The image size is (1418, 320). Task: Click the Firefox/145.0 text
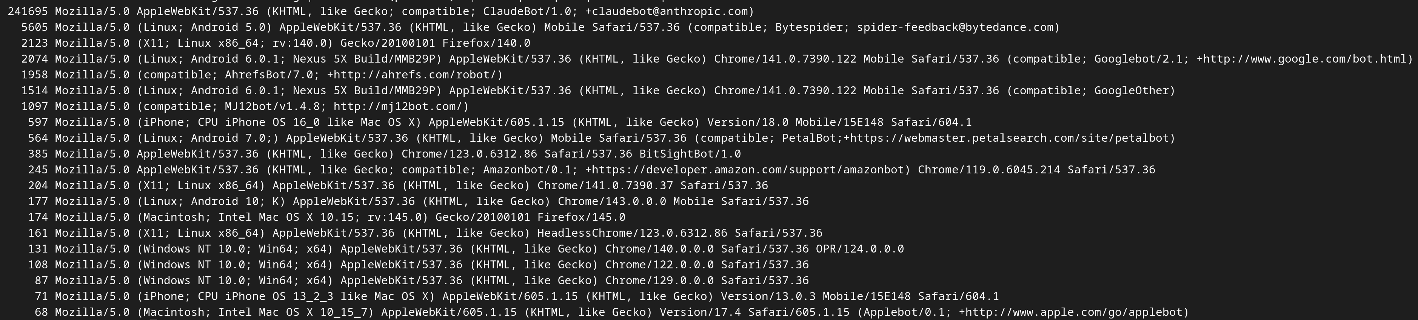point(581,217)
